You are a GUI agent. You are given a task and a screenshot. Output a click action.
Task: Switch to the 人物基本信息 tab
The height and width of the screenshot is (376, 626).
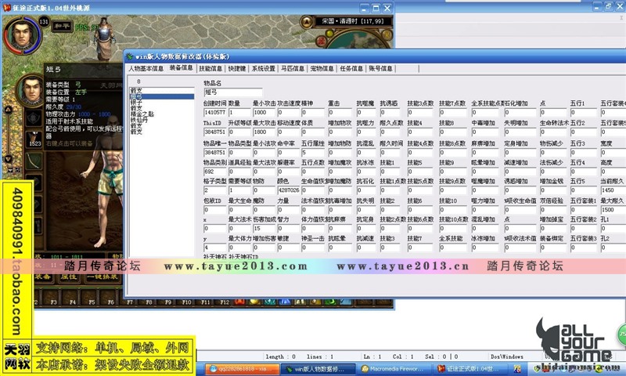point(146,69)
